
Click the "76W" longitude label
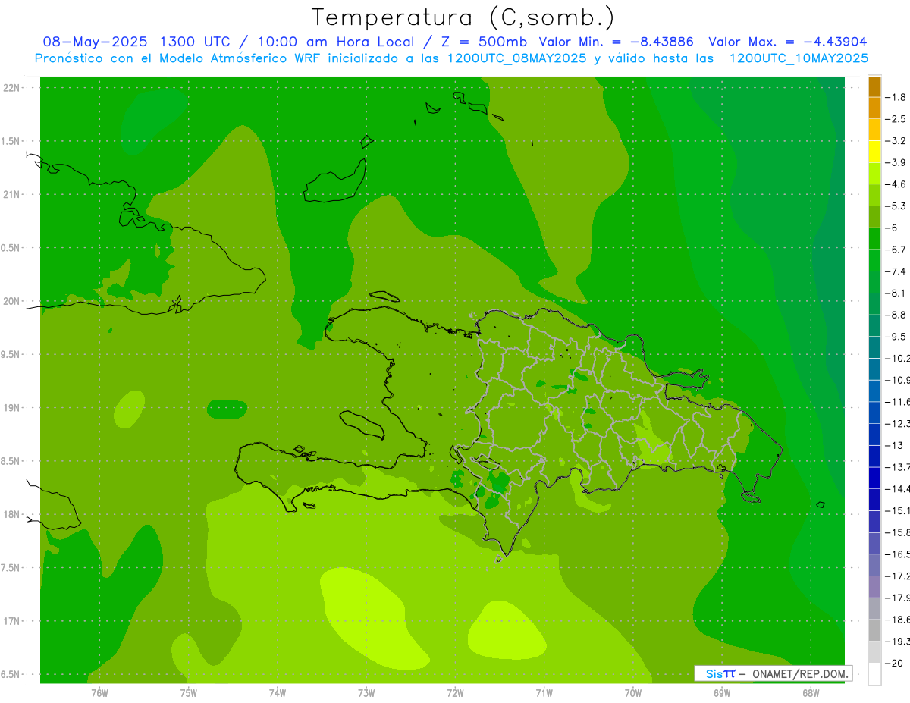click(99, 693)
